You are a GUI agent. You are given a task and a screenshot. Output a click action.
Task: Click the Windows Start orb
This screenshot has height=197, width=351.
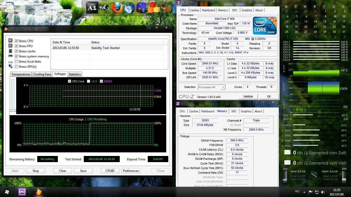(x=7, y=192)
